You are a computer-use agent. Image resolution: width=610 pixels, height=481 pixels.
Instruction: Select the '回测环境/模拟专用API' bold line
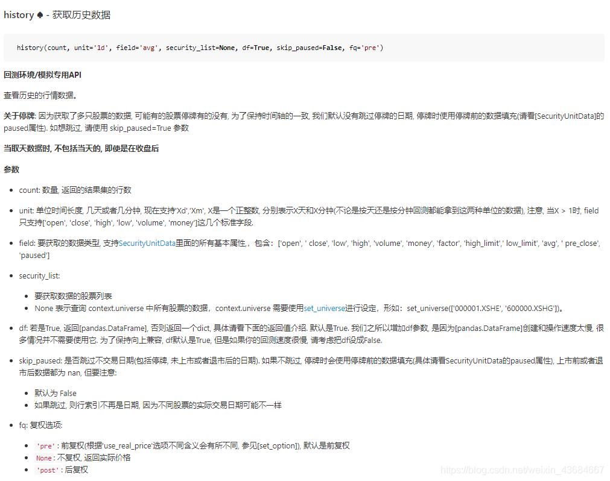42,75
